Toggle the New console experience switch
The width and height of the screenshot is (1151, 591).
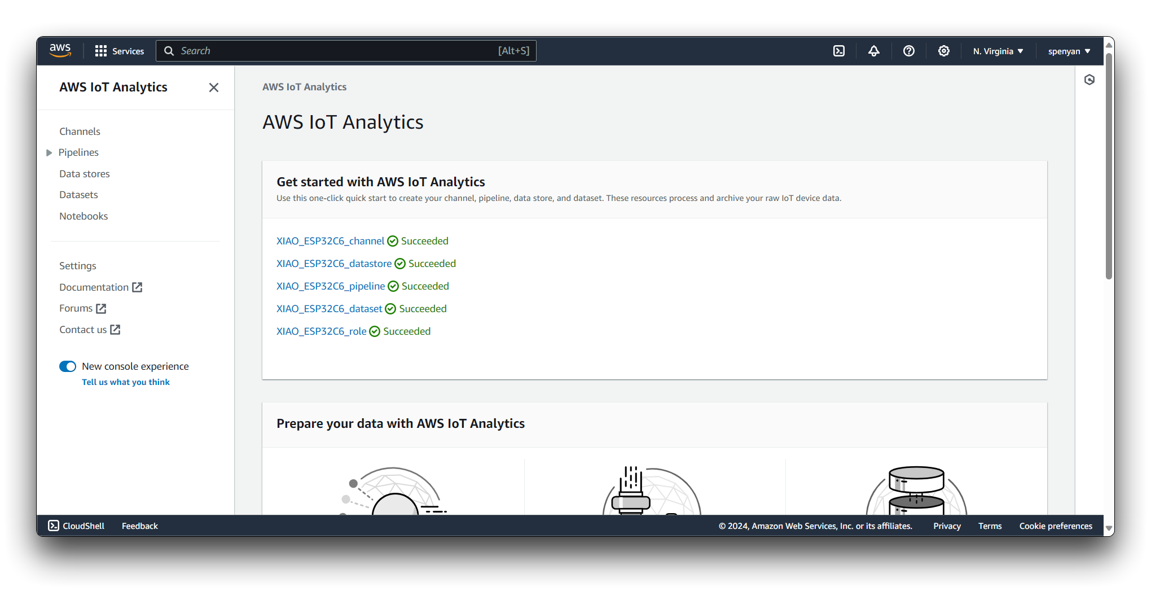(x=68, y=366)
